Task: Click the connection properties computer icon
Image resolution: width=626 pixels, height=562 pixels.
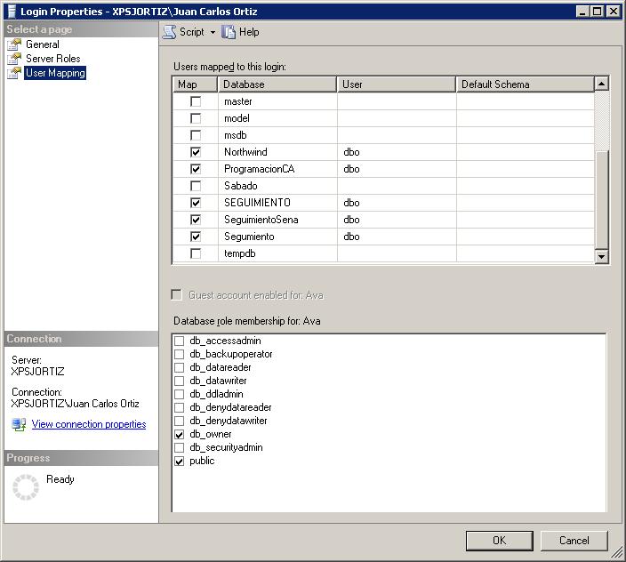Action: (x=19, y=424)
